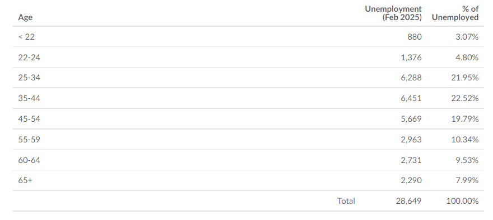Image resolution: width=493 pixels, height=220 pixels.
Task: Click the 6,451 unemployment value
Action: (411, 98)
